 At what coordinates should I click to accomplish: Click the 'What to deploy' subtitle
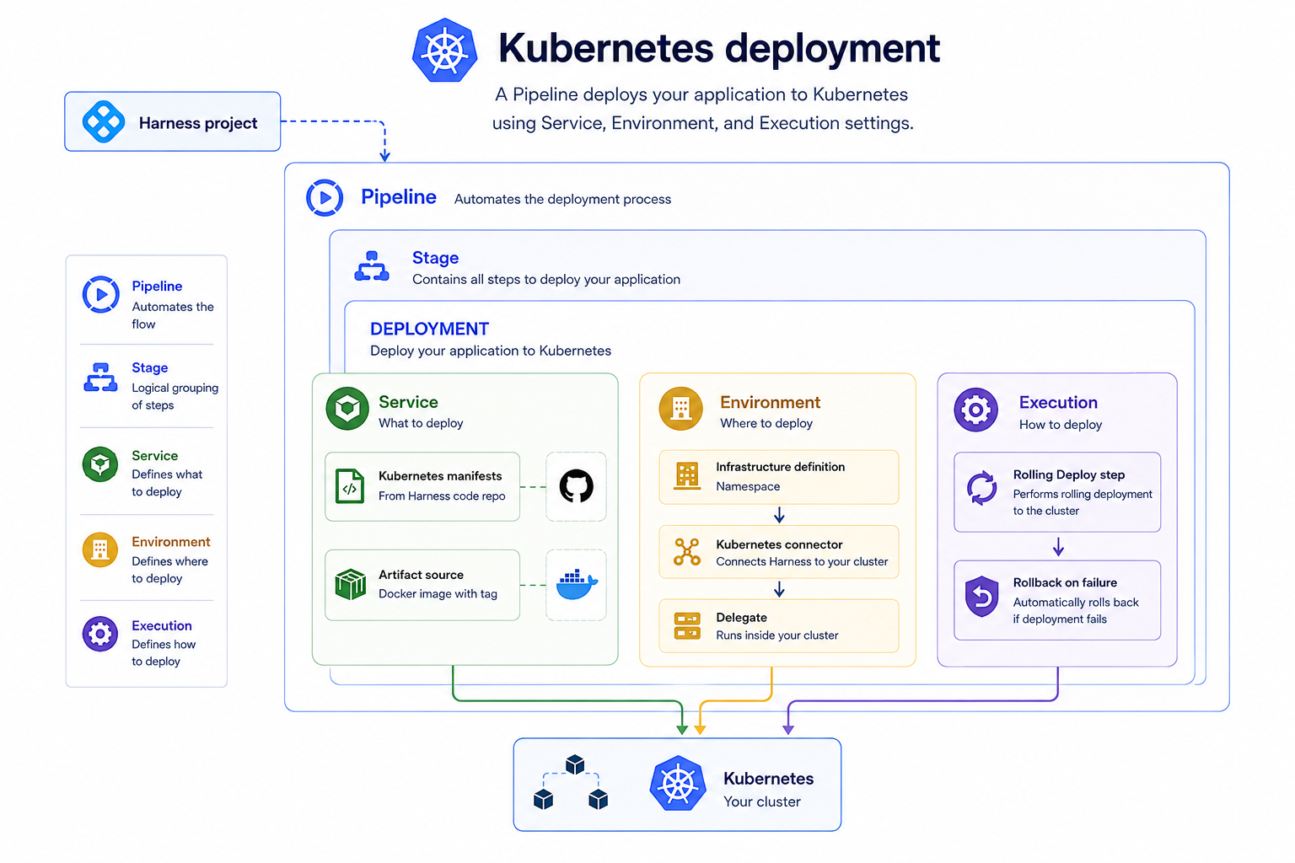[421, 423]
